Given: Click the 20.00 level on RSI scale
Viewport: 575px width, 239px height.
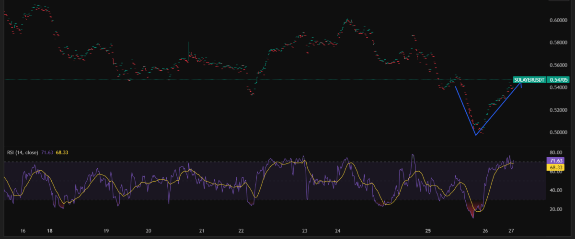Looking at the screenshot, I should pos(556,209).
